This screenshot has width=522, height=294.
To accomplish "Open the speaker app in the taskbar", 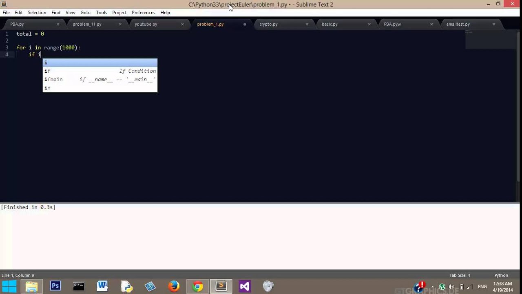I will pos(268,287).
